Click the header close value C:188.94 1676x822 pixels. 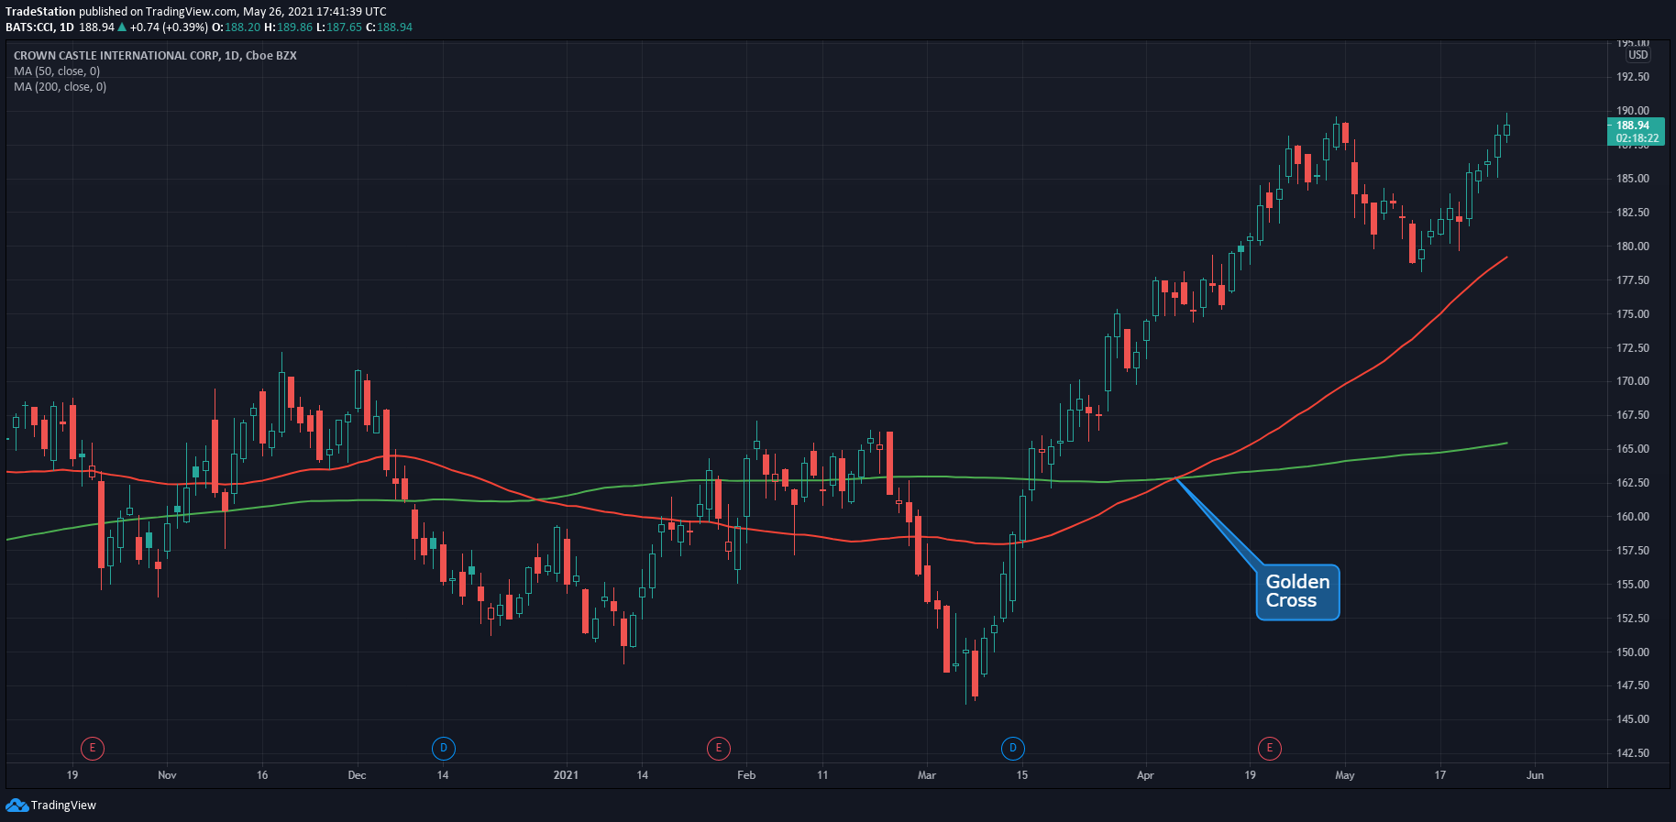click(x=389, y=27)
